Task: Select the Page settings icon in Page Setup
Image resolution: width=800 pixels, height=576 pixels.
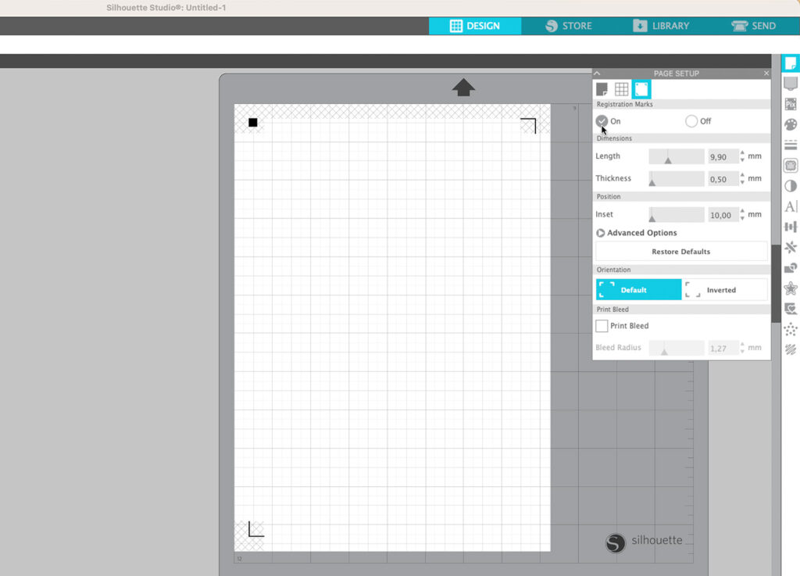Action: [602, 89]
